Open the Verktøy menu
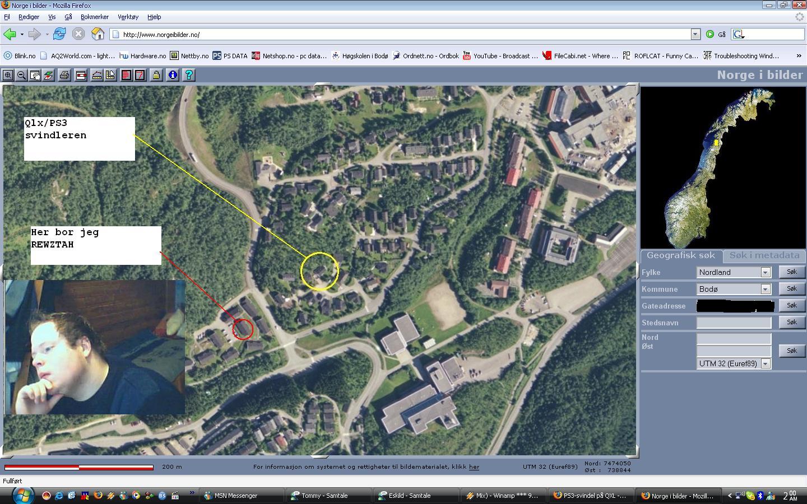This screenshot has height=504, width=807. tap(128, 17)
